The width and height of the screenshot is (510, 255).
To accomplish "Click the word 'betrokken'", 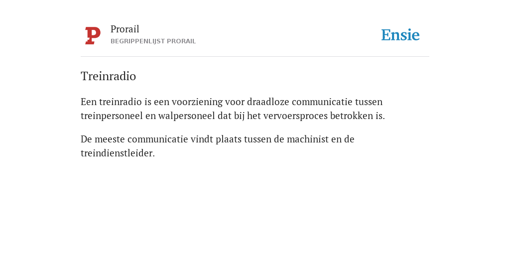I will (x=353, y=116).
